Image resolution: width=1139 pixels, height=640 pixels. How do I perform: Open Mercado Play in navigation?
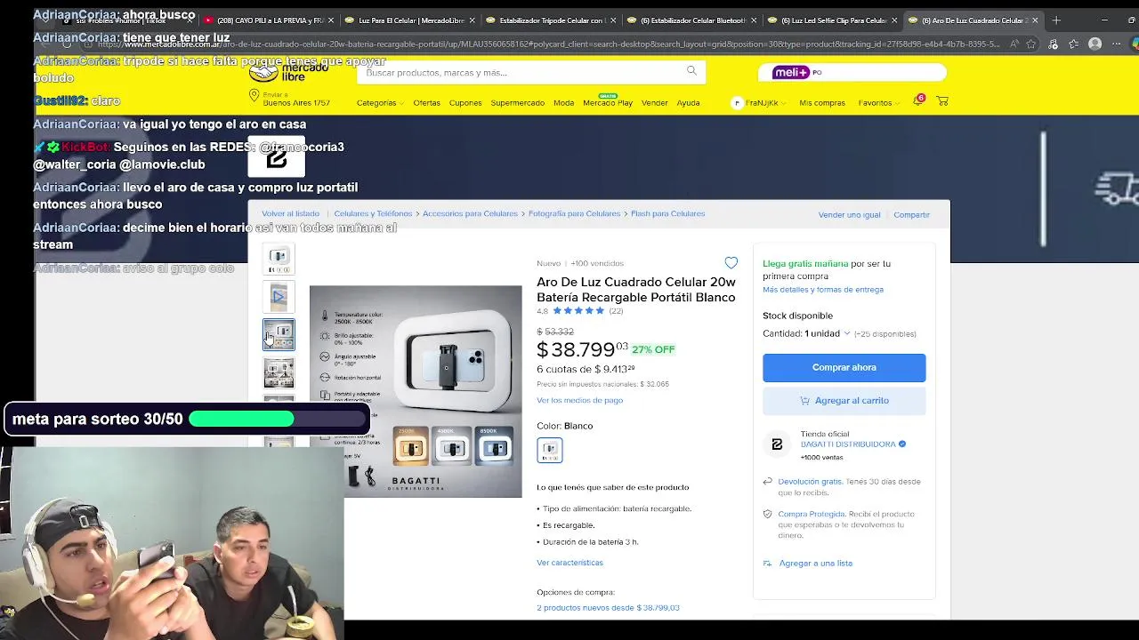[608, 103]
